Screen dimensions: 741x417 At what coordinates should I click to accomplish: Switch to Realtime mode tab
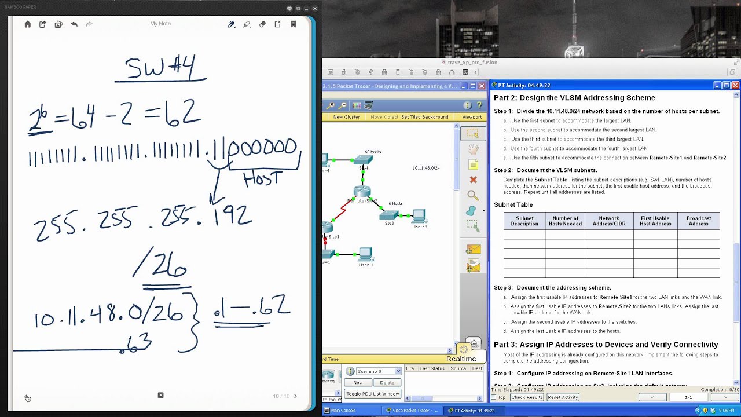tap(461, 359)
